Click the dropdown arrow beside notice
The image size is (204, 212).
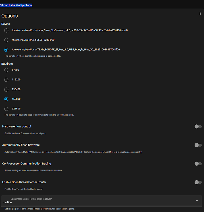[x=197, y=201]
